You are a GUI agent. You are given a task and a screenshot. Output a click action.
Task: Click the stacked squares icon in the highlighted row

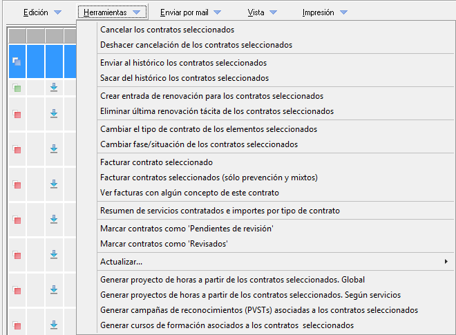(17, 61)
